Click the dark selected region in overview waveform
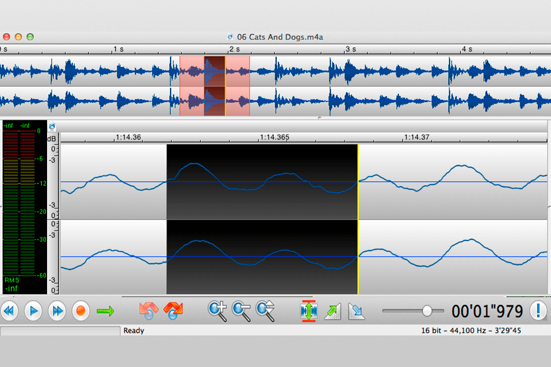The image size is (551, 367). pyautogui.click(x=215, y=86)
